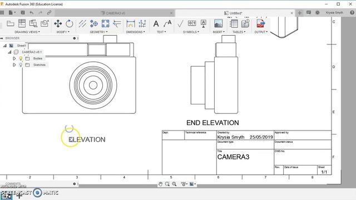Click the CAMERA3 title in title block
This screenshot has width=356, height=200.
[233, 157]
